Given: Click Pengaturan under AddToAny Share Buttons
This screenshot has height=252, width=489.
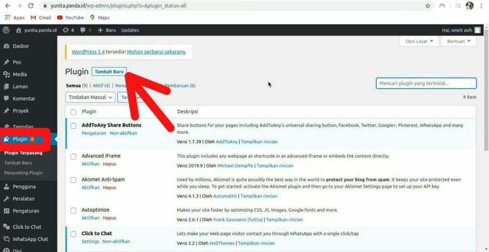Looking at the screenshot, I should (94, 133).
